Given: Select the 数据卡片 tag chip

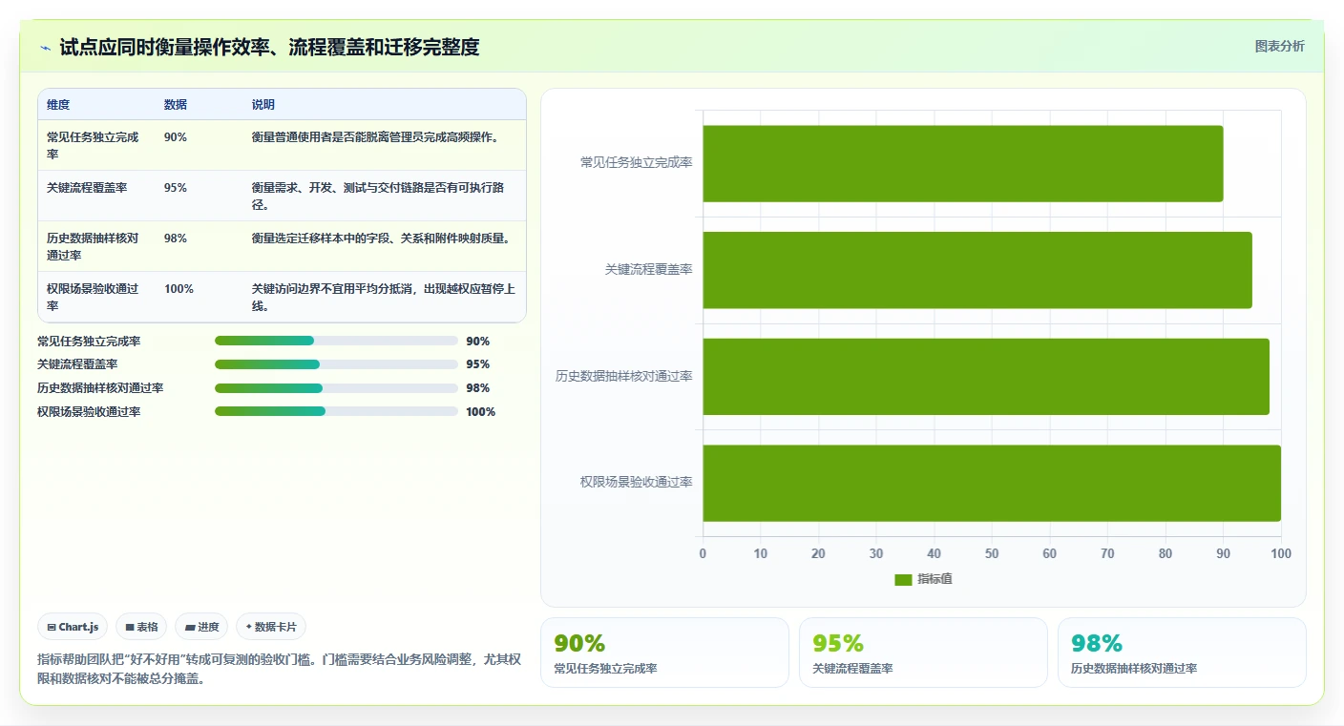Looking at the screenshot, I should point(271,627).
